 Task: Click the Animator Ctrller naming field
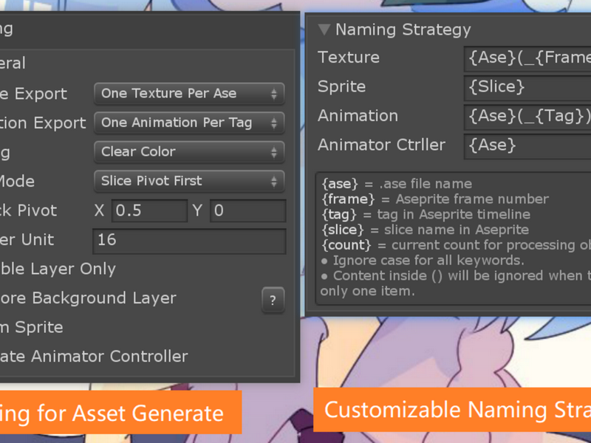click(x=527, y=145)
